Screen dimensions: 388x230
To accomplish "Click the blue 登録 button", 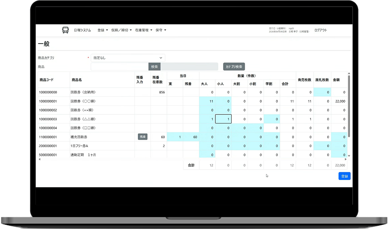I will (344, 176).
